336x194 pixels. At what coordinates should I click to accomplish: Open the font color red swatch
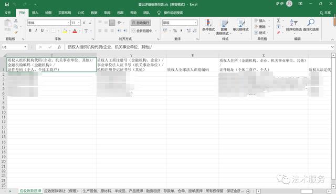(75, 31)
